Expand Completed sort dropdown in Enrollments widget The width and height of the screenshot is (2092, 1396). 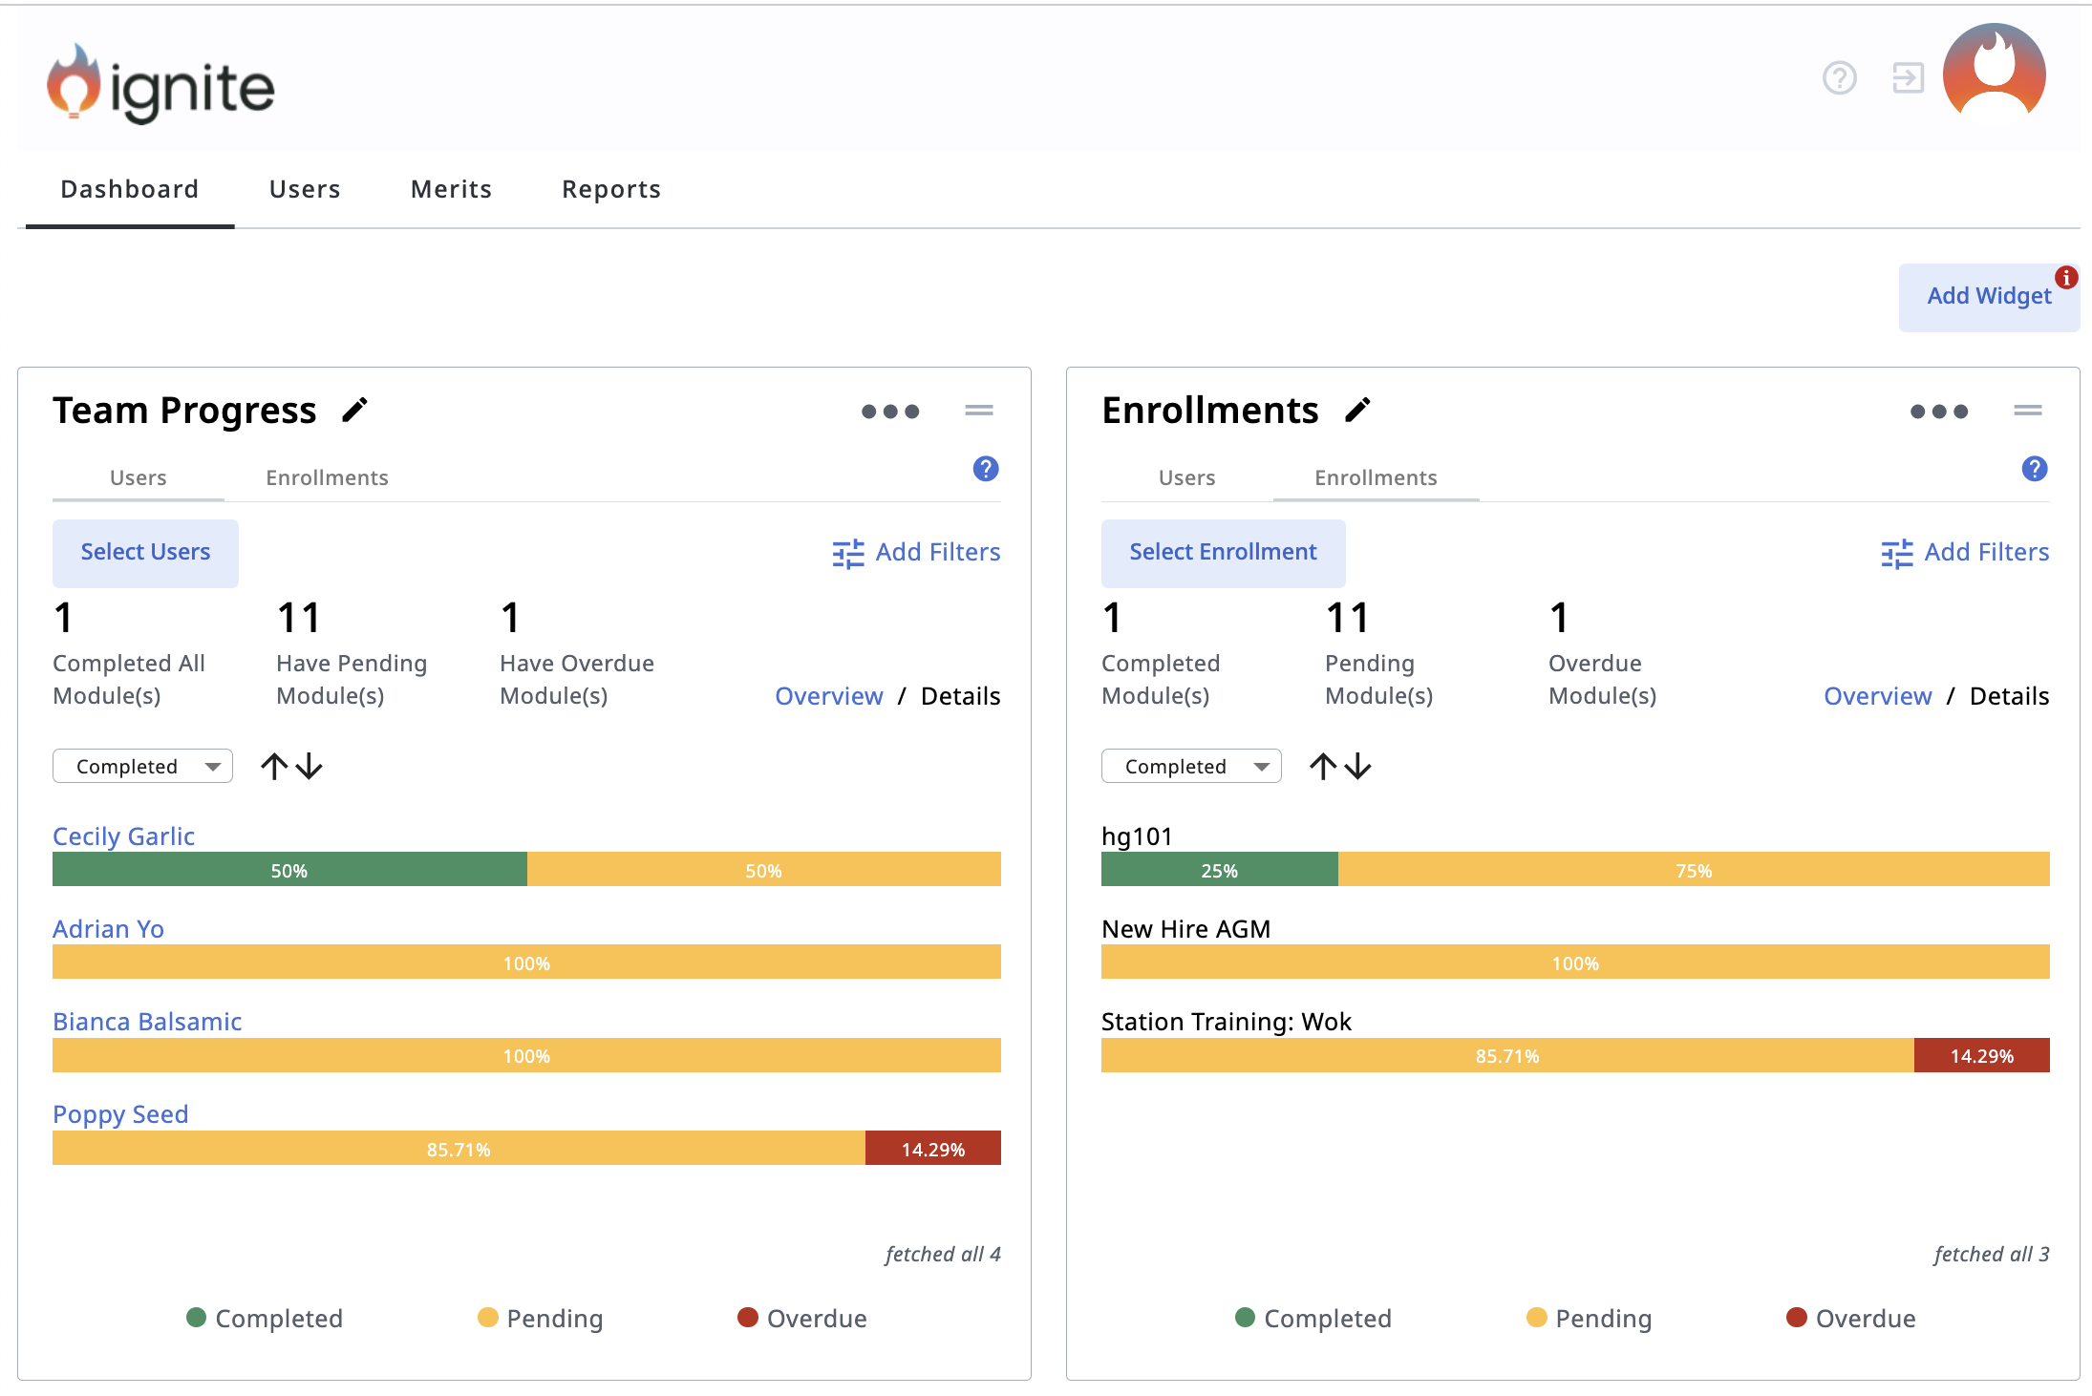(1191, 767)
